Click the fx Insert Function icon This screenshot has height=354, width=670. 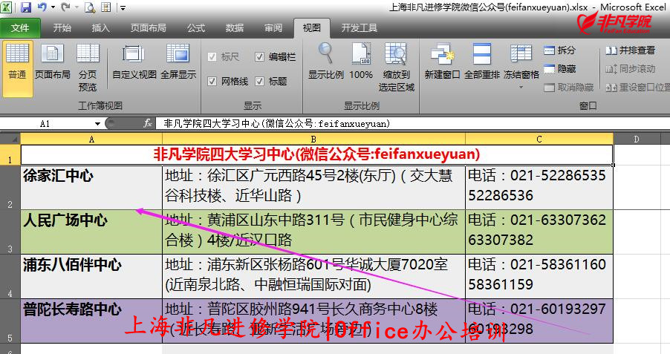click(x=148, y=124)
